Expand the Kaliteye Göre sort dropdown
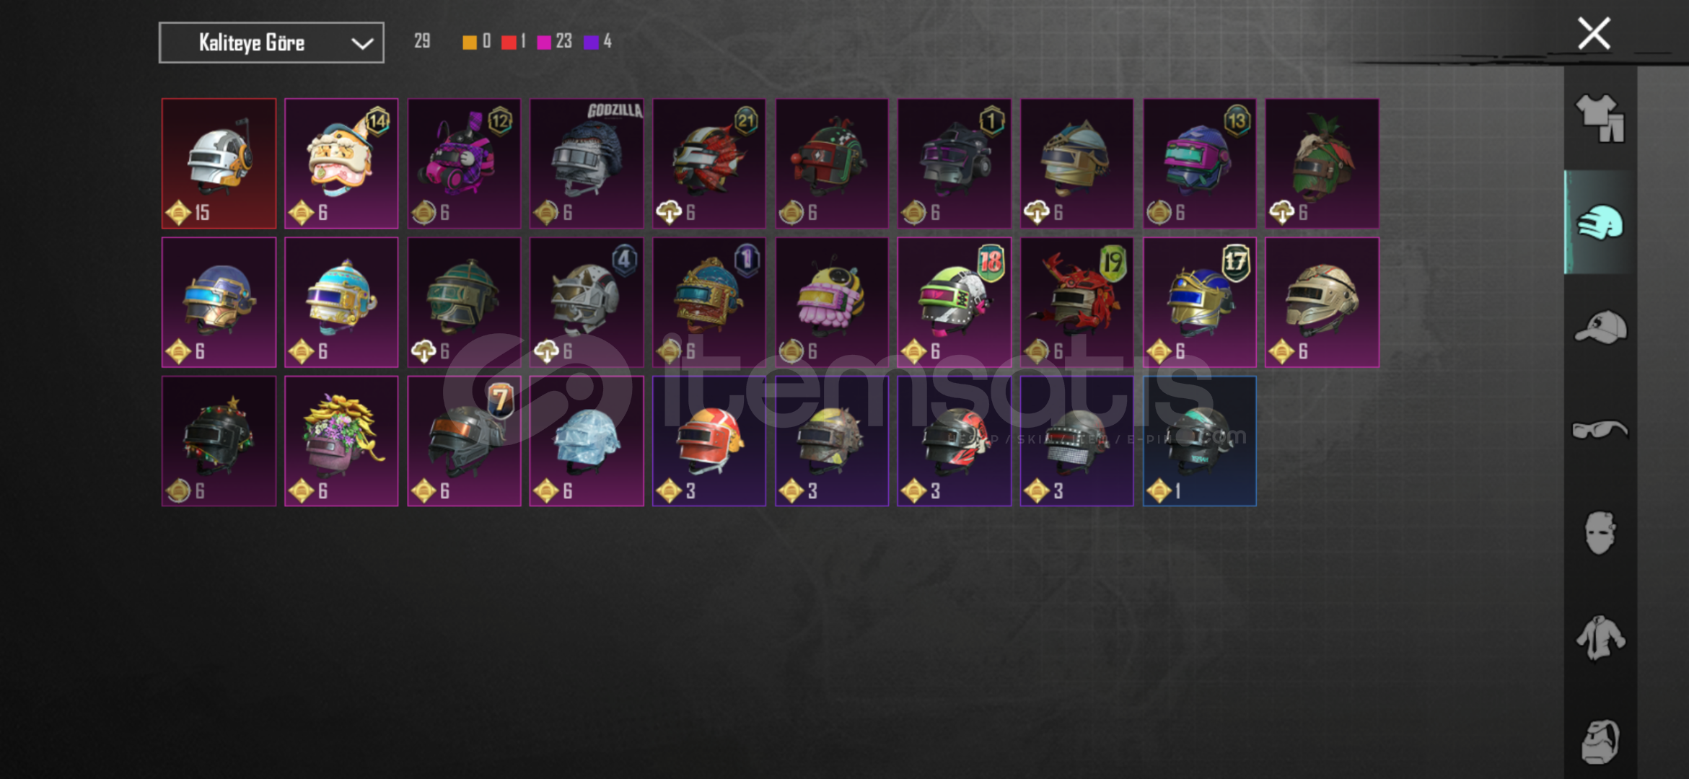This screenshot has width=1689, height=779. click(x=271, y=43)
